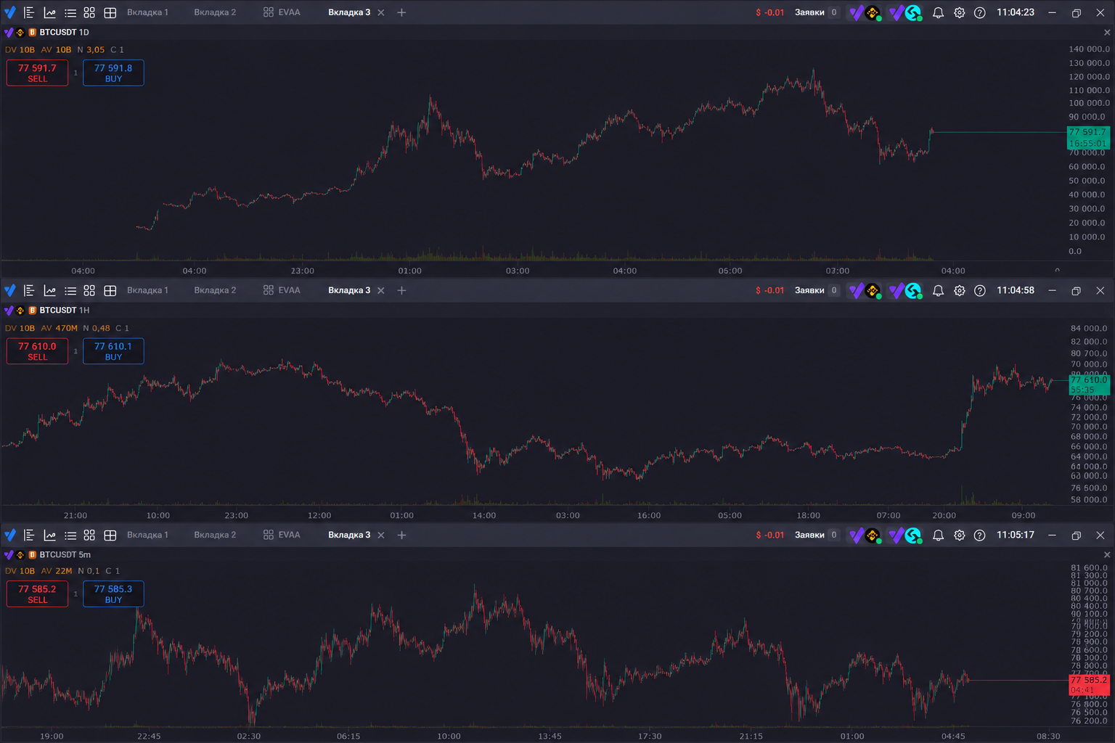This screenshot has height=743, width=1115.
Task: Click the BUY 77 585.3 button
Action: [113, 594]
